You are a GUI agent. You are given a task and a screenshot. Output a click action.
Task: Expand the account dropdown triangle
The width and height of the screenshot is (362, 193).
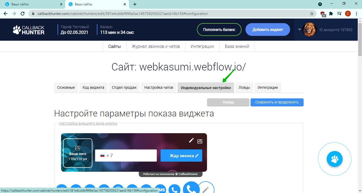(x=299, y=30)
